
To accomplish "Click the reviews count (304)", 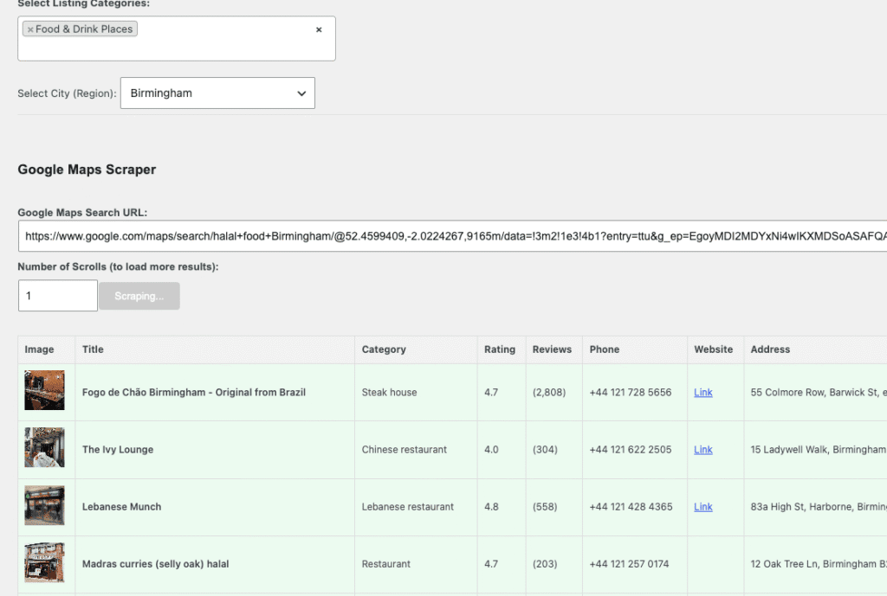I will pos(545,450).
